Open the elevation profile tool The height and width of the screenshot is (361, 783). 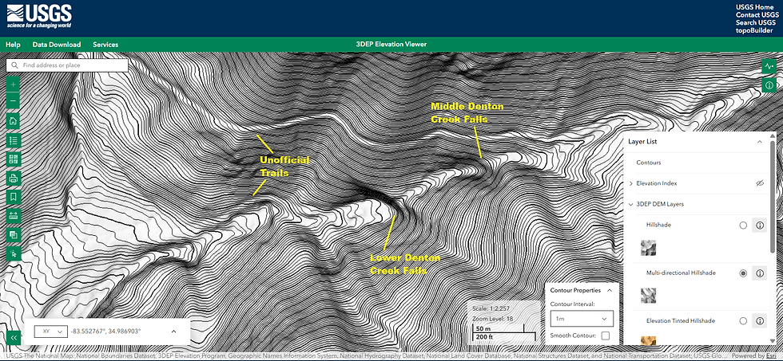pyautogui.click(x=769, y=66)
